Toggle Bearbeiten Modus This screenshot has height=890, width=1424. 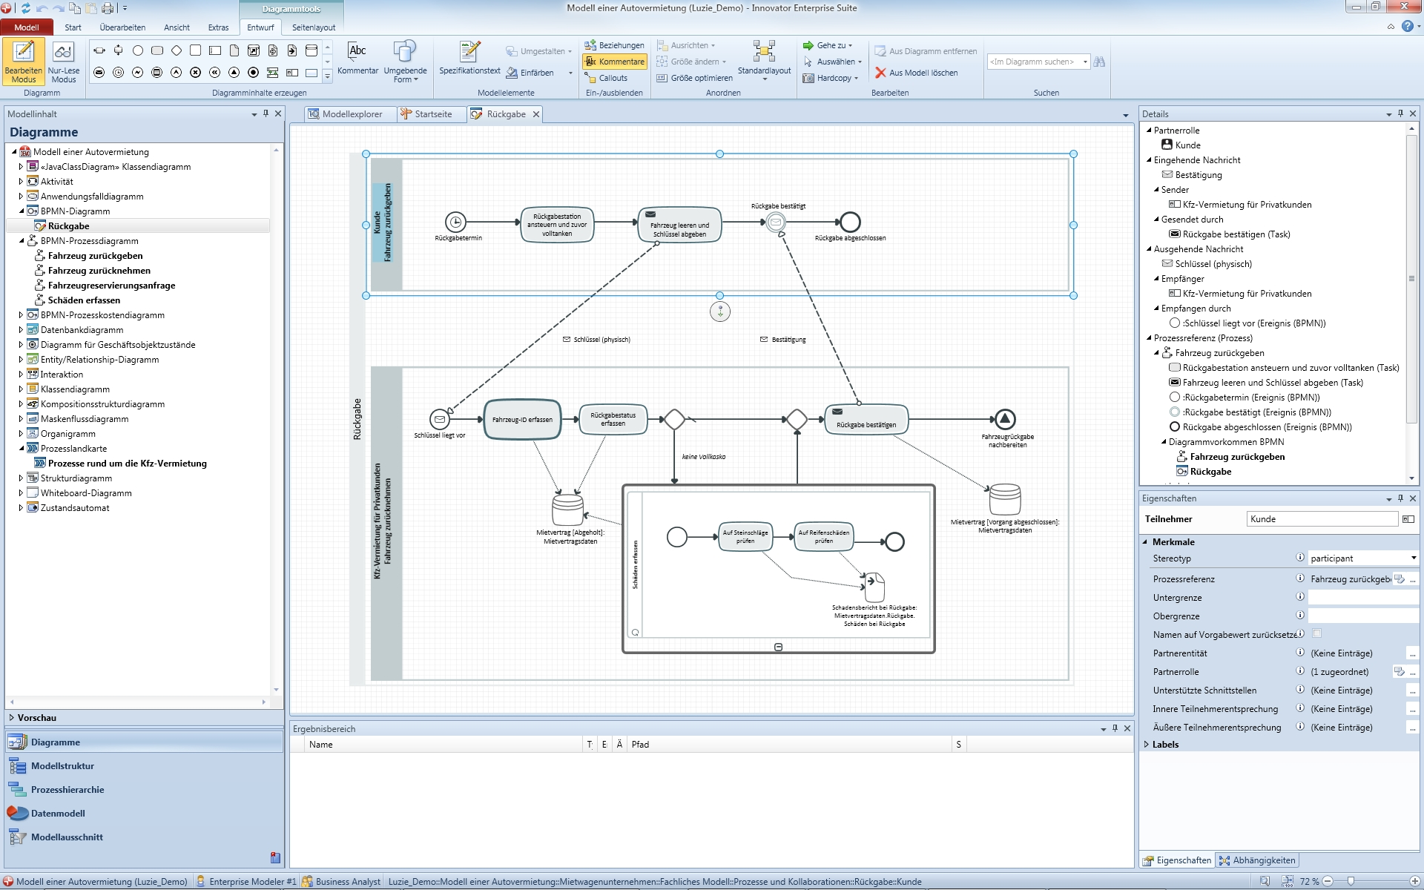click(x=24, y=62)
